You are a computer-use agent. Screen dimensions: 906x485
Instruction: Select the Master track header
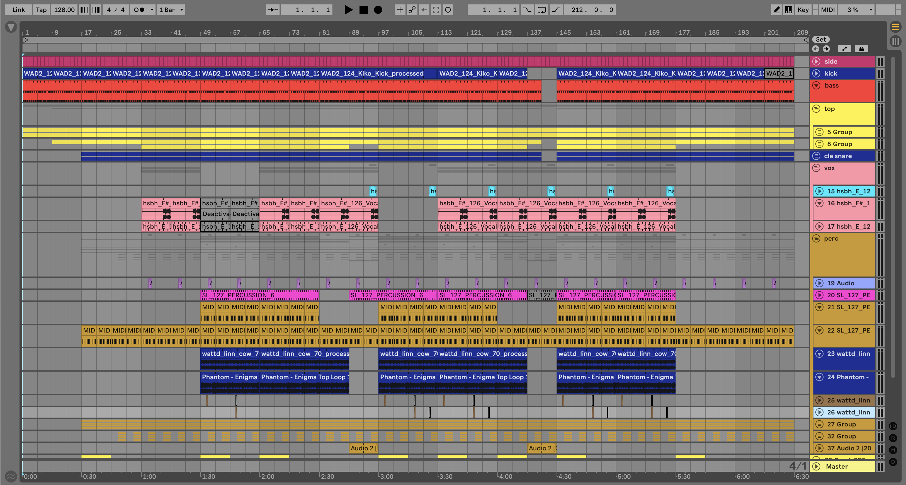[844, 466]
